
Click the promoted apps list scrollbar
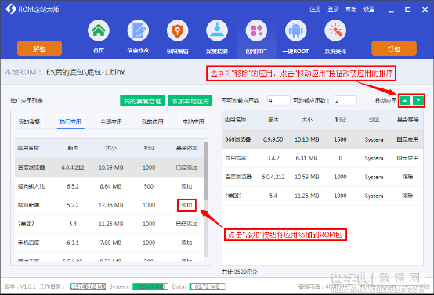click(x=206, y=171)
